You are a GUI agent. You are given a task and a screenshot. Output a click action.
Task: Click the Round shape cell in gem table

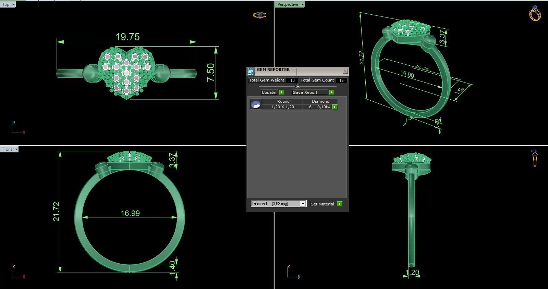(283, 101)
